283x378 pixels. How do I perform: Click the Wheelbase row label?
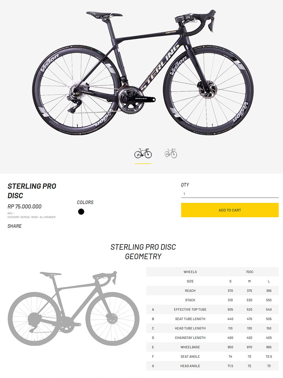point(190,347)
